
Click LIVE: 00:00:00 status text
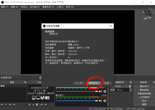(x=99, y=109)
